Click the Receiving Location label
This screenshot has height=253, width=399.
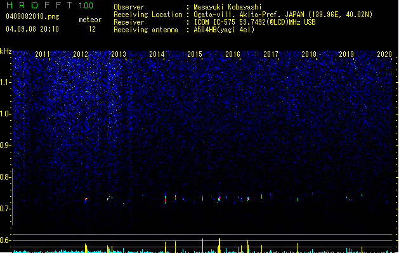click(148, 15)
